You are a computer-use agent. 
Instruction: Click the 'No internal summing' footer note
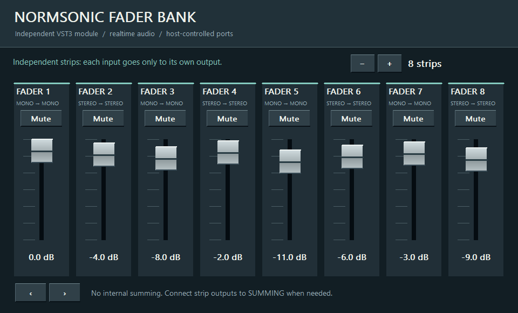coord(212,293)
